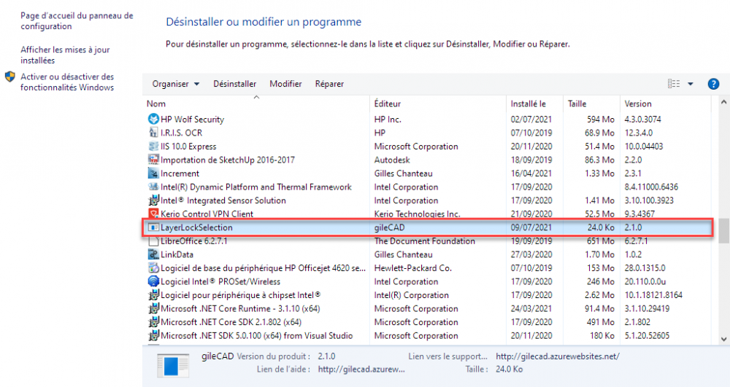Click the view layout icon in toolbar

point(674,84)
